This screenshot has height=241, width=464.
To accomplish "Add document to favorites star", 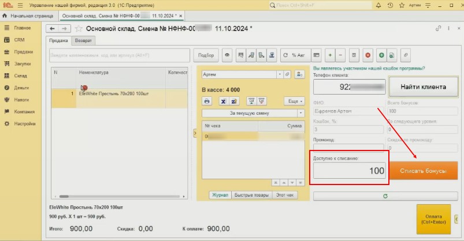I will pyautogui.click(x=79, y=29).
